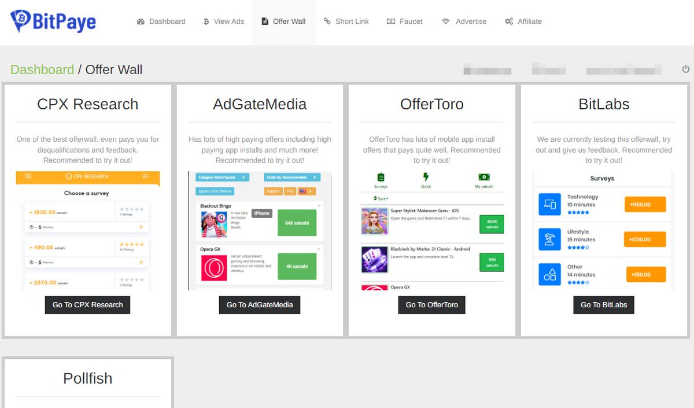694x408 pixels.
Task: Click the bitcoin icon beside View Ads
Action: coord(206,21)
